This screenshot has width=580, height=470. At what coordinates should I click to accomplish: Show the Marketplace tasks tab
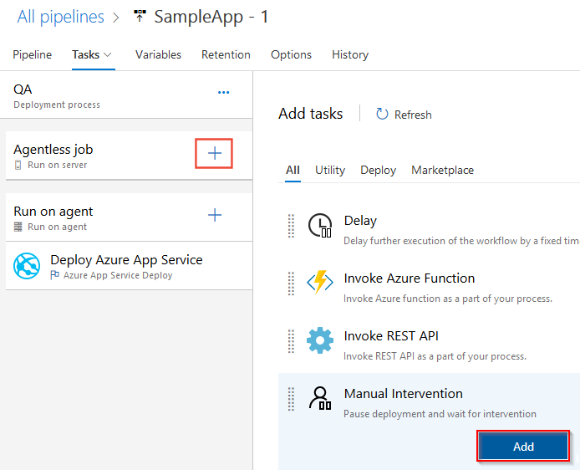click(x=442, y=170)
